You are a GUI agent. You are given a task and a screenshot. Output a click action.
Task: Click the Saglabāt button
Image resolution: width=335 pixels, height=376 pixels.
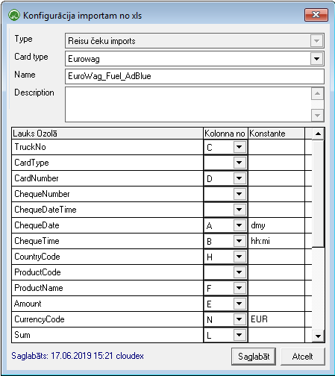254,357
